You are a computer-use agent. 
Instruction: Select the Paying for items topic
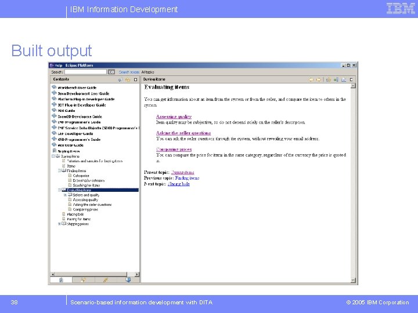[x=78, y=219]
